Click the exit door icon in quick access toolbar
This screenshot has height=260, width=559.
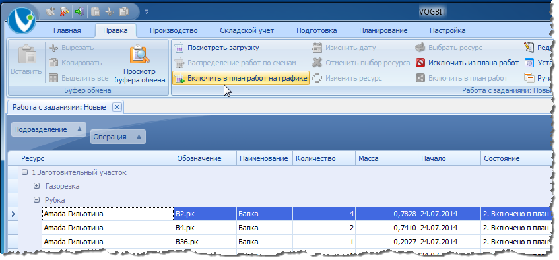point(79,11)
